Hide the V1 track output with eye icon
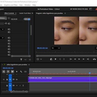The image size is (97, 97). 17,79
